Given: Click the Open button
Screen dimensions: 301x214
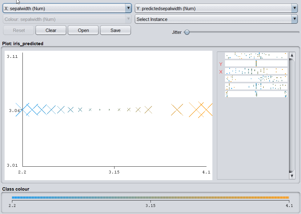Looking at the screenshot, I should pos(83,30).
